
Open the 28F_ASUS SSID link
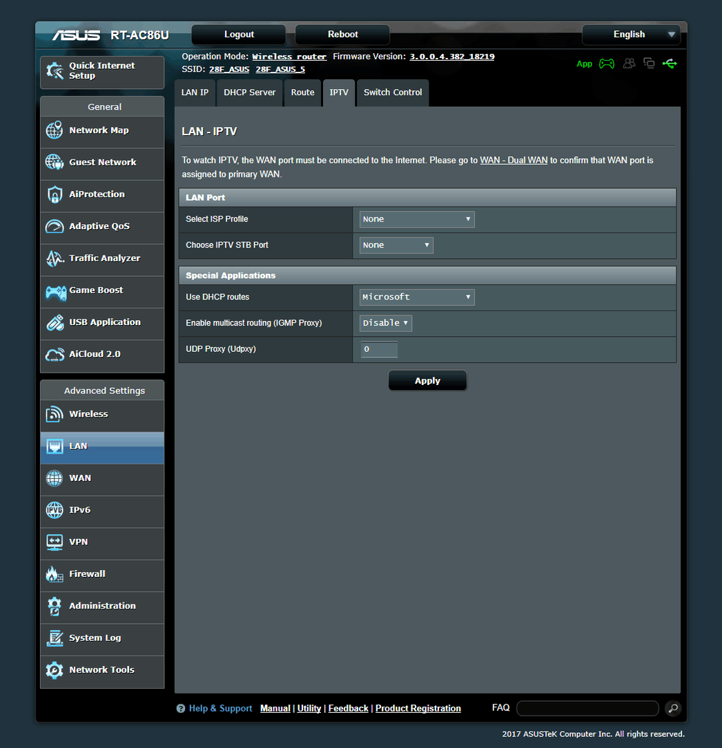pyautogui.click(x=229, y=69)
